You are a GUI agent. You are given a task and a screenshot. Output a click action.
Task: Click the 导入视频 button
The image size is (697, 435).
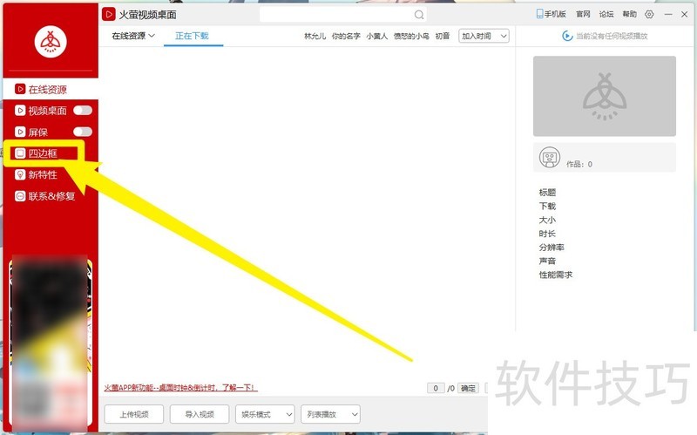point(200,414)
